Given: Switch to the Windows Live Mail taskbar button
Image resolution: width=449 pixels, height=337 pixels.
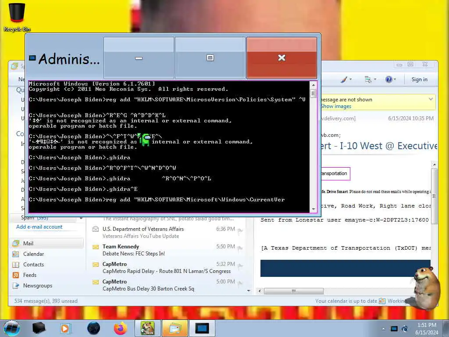Looking at the screenshot, I should pos(175,328).
